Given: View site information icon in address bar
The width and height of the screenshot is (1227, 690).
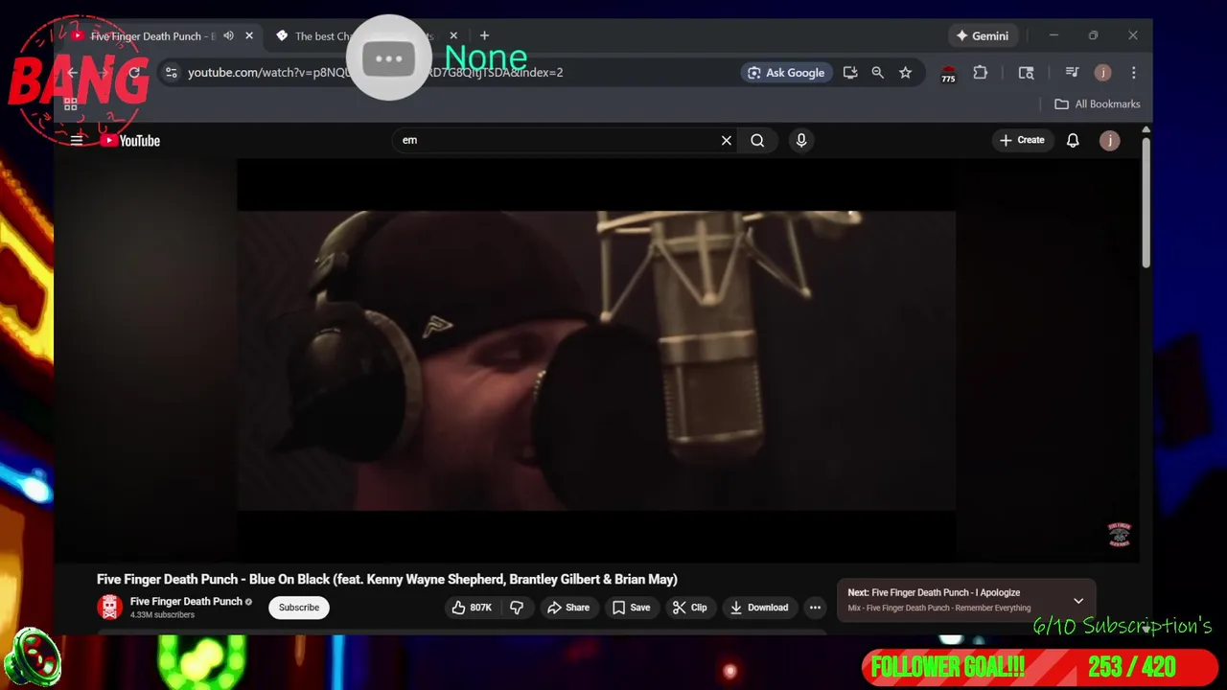Looking at the screenshot, I should 171,73.
